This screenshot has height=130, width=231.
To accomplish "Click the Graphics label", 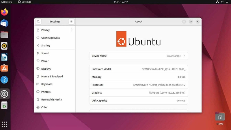I will click(97, 92).
